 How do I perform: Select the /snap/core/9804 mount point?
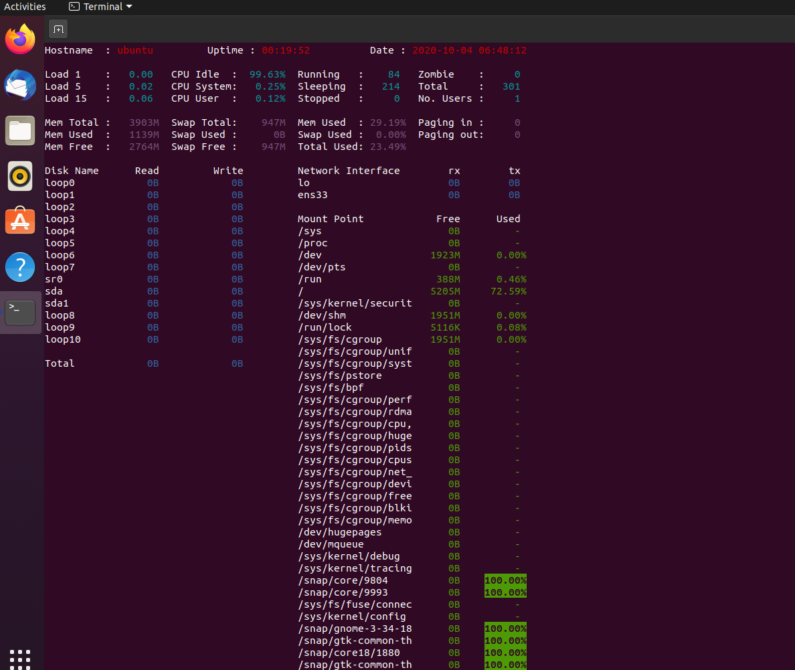[x=343, y=580]
